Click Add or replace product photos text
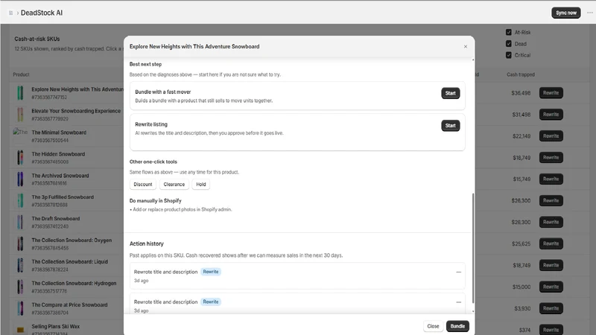 coord(182,209)
